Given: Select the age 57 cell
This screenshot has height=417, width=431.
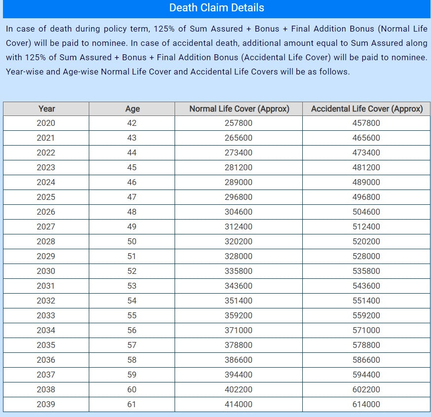Looking at the screenshot, I should click(132, 345).
